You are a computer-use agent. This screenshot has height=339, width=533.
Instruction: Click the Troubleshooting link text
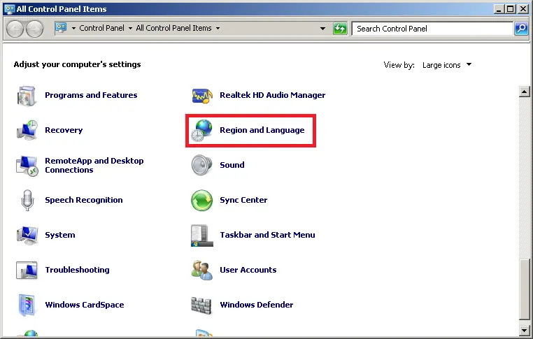[77, 270]
